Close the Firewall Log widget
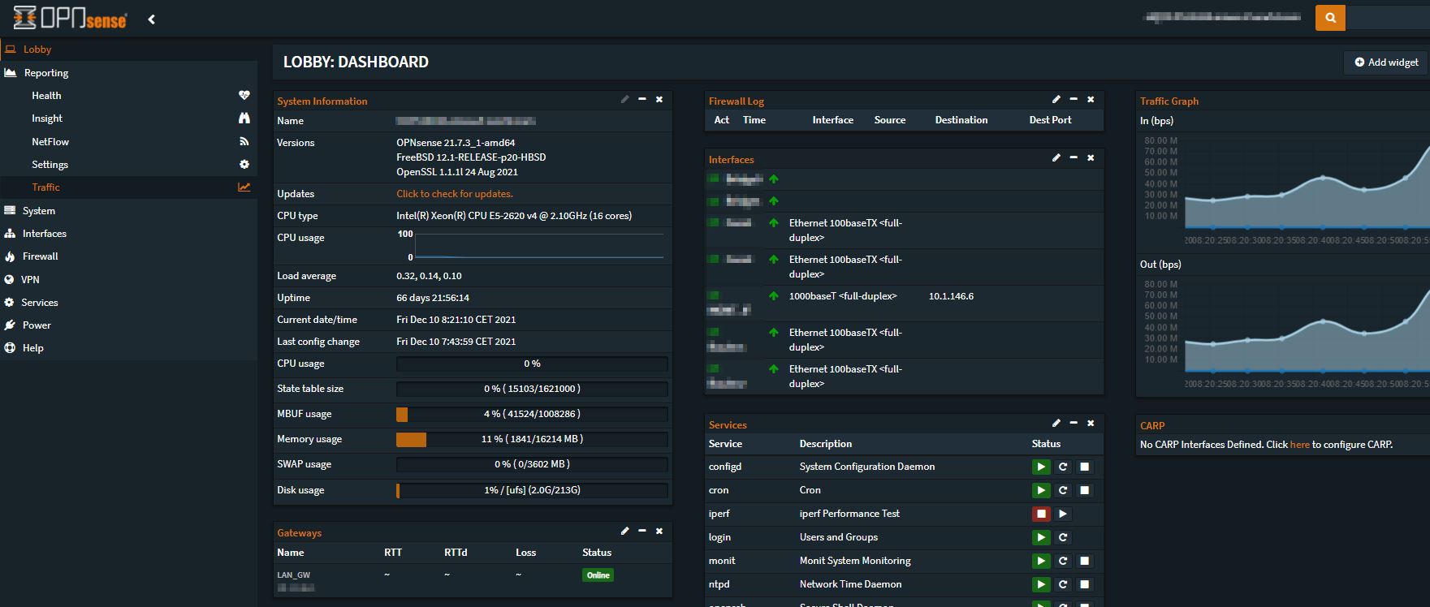1430x607 pixels. pos(1091,99)
